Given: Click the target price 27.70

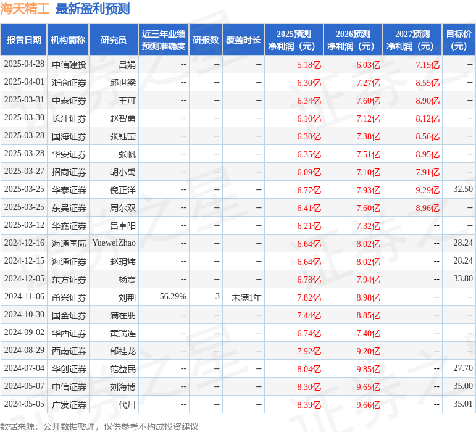Looking at the screenshot, I should coord(463,368).
